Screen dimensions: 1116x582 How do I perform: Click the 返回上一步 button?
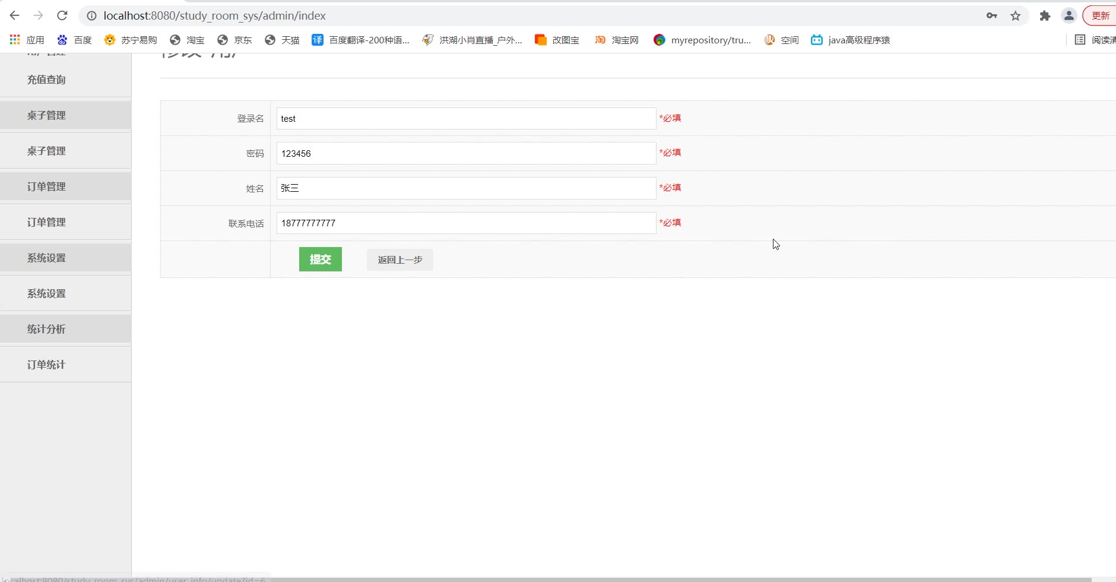(x=400, y=260)
